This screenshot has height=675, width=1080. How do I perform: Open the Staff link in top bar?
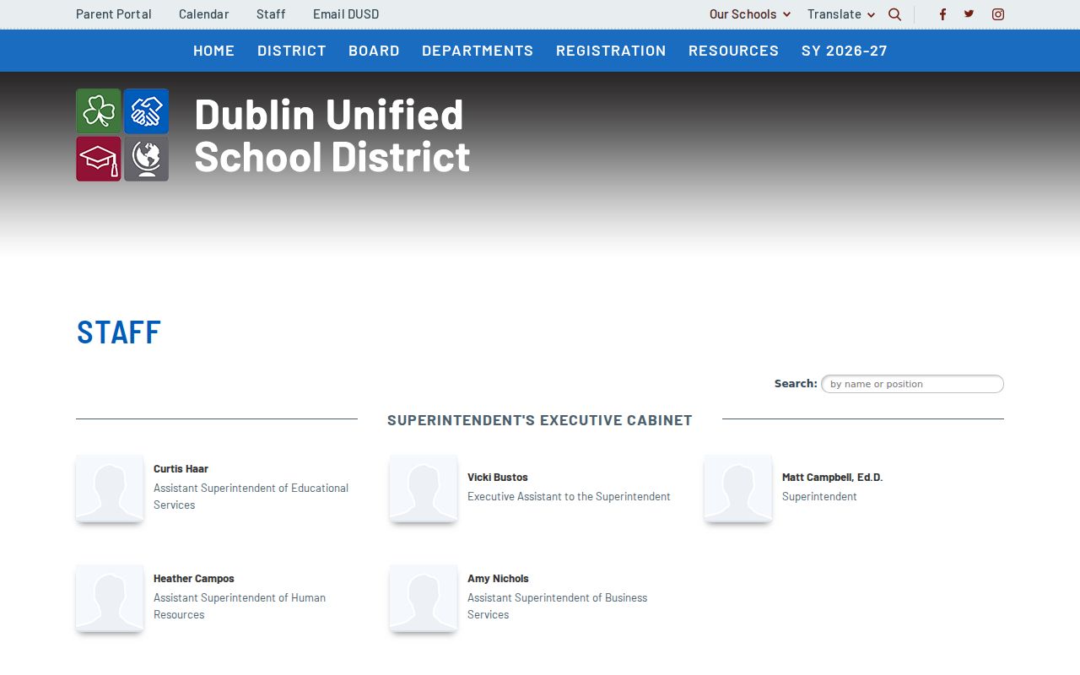tap(271, 14)
